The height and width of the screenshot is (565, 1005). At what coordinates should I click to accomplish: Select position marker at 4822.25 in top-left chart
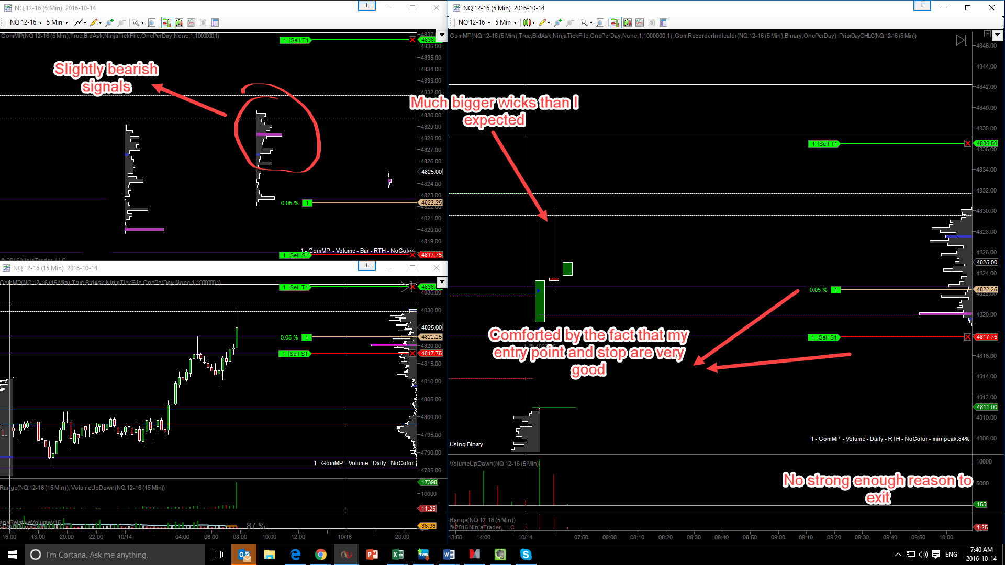[x=307, y=203]
